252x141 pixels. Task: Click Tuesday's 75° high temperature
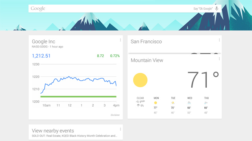[x=173, y=108]
